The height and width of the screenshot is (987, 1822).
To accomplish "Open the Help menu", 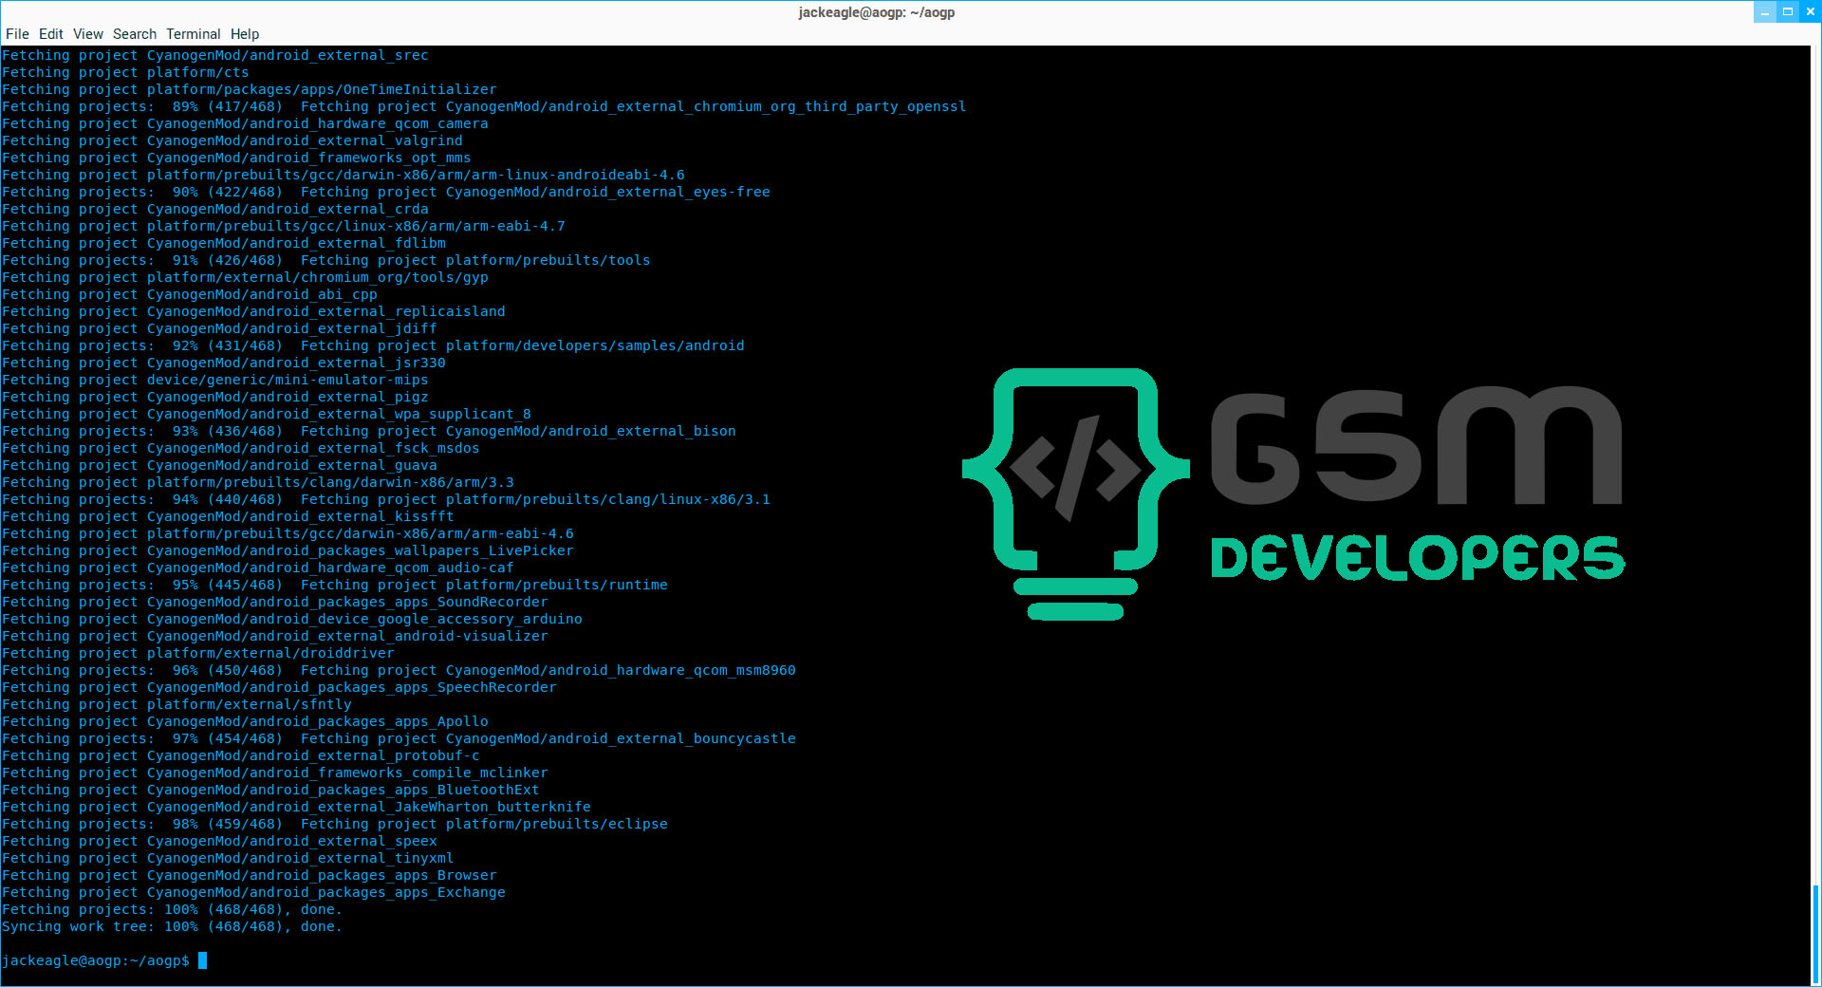I will 244,34.
